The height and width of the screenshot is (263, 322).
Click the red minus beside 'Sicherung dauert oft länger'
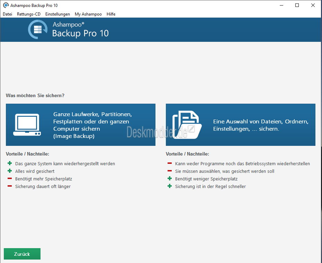[x=10, y=186]
